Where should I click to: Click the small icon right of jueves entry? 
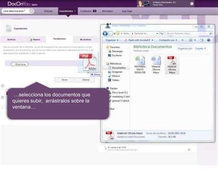pyautogui.click(x=189, y=150)
